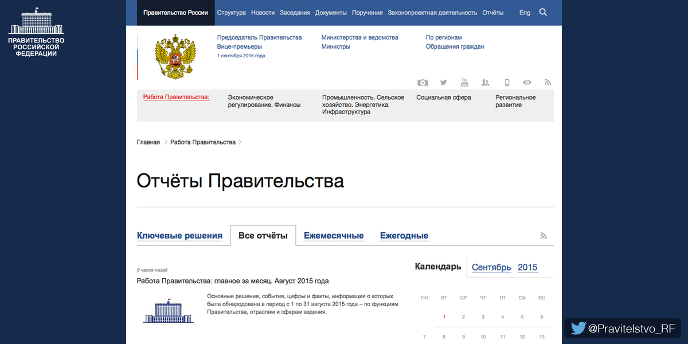Open the mobile phone version icon
The image size is (688, 344).
[507, 83]
